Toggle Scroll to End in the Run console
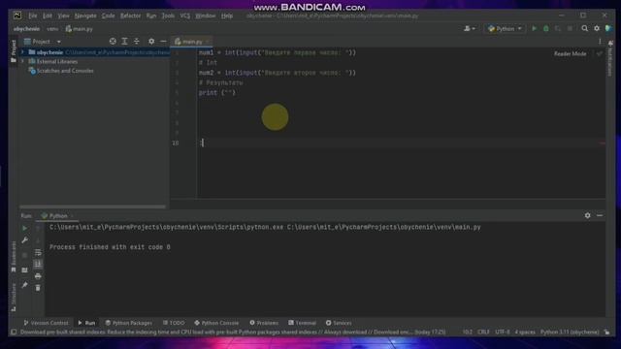 pos(38,264)
